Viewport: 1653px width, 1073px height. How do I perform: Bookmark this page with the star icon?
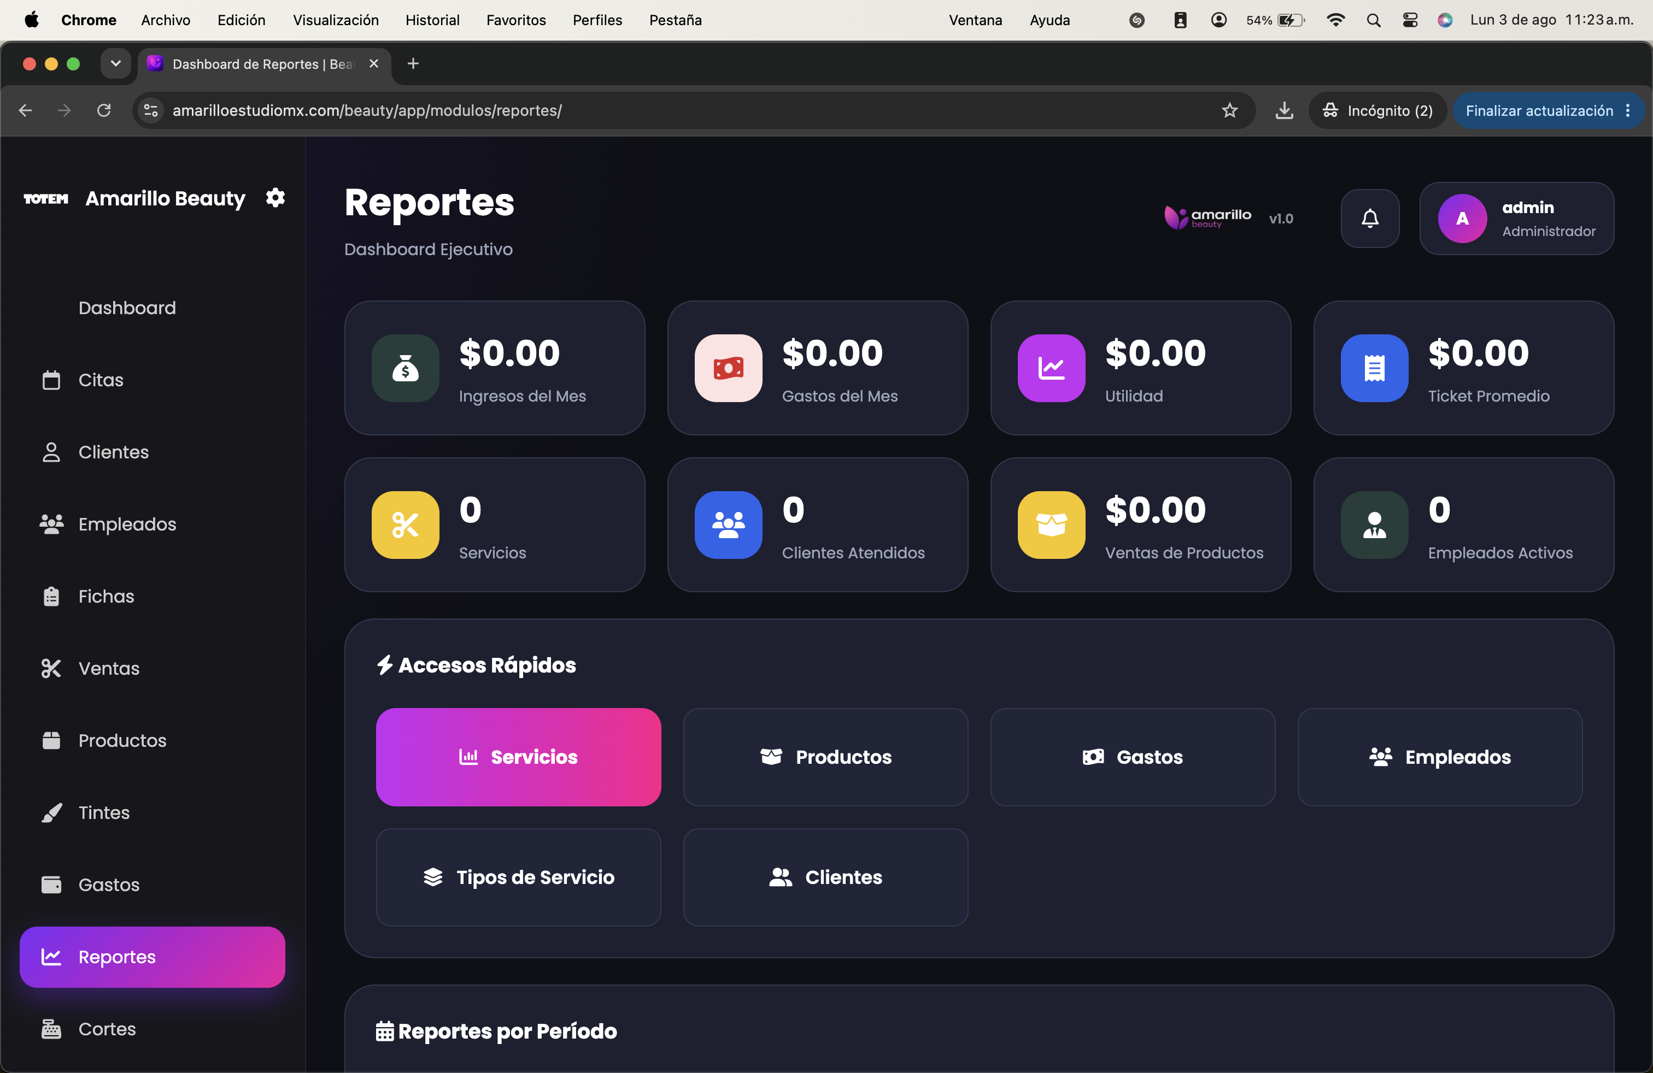(1230, 110)
